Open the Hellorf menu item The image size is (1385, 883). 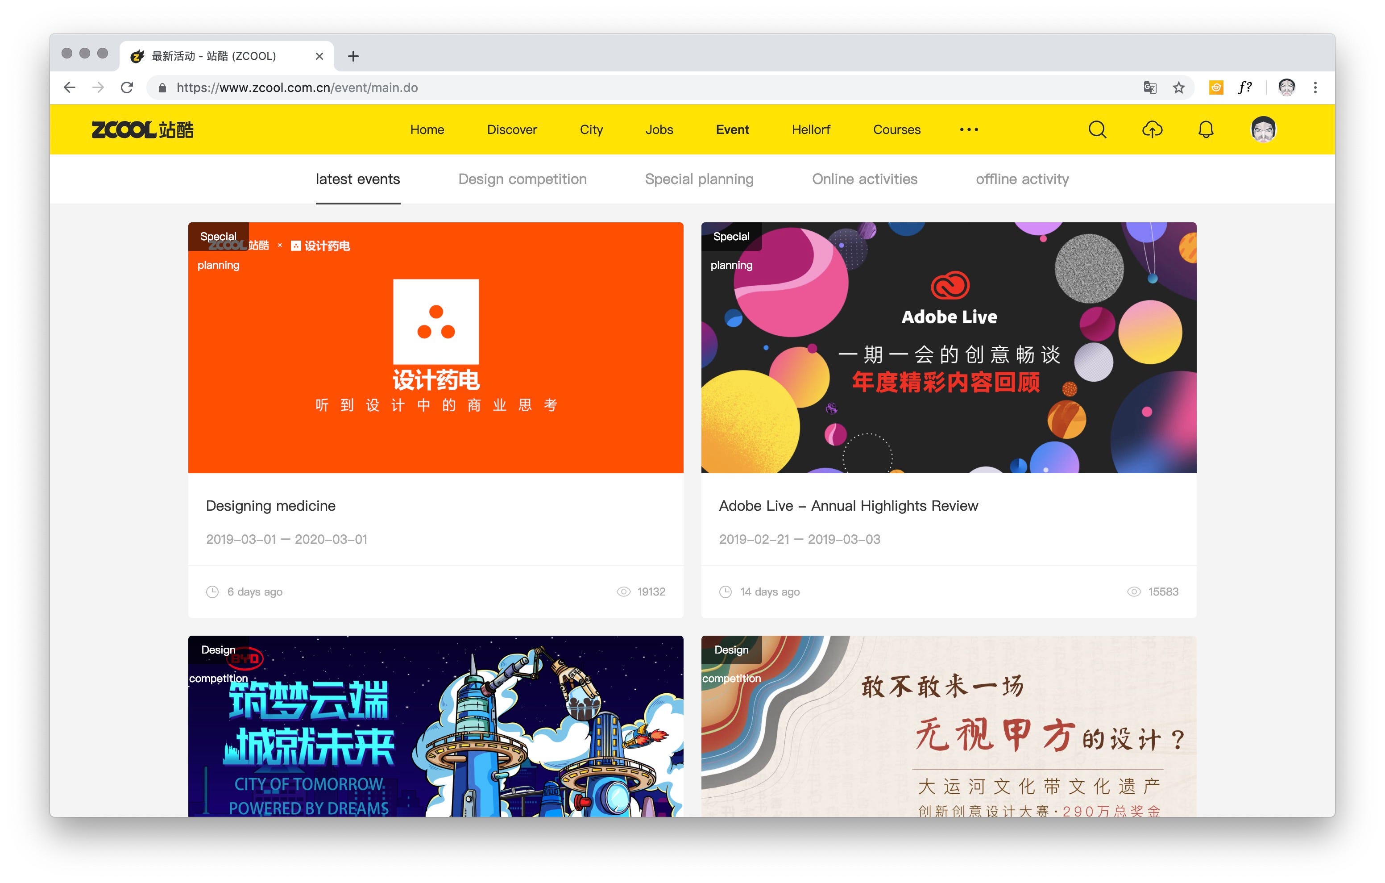coord(811,129)
